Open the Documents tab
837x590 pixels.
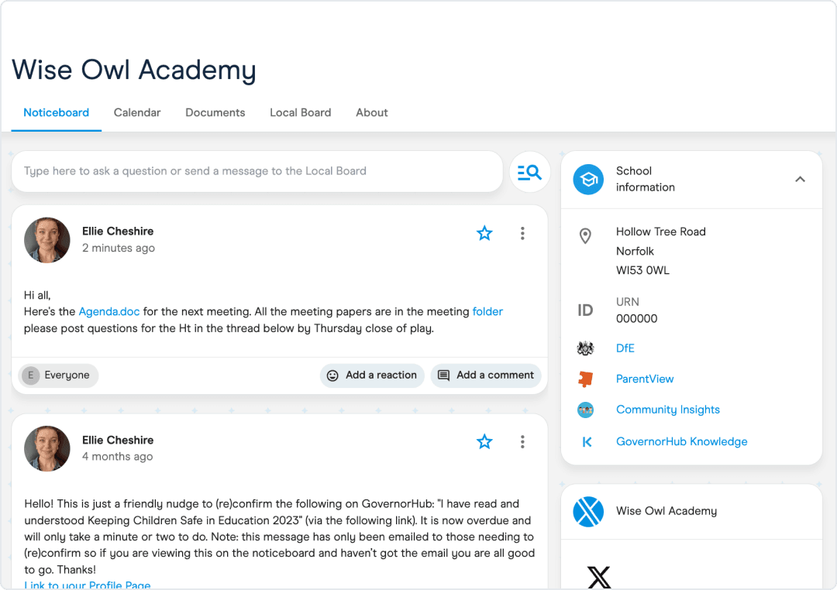click(215, 112)
